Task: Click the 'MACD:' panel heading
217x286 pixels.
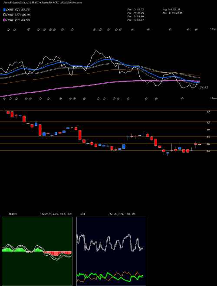Action: 13,214
